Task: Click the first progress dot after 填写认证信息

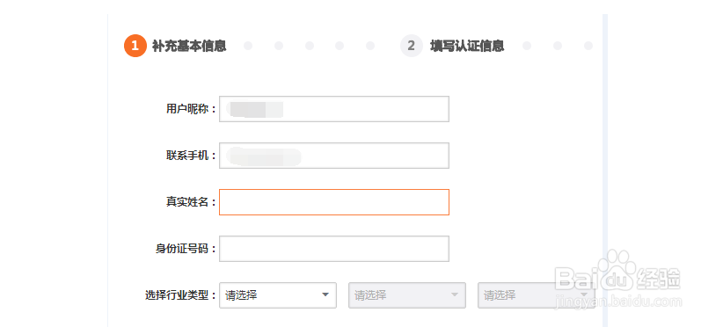Action: [527, 46]
